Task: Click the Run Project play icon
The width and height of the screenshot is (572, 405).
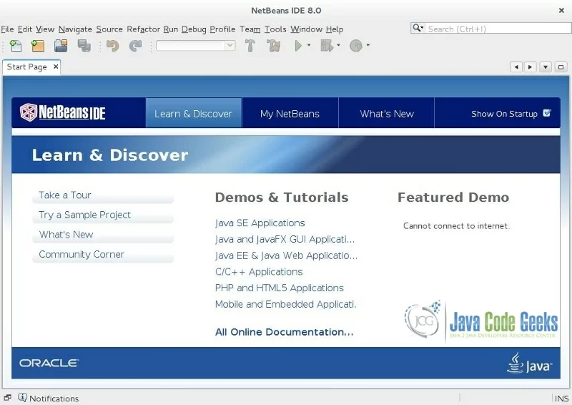Action: tap(298, 46)
